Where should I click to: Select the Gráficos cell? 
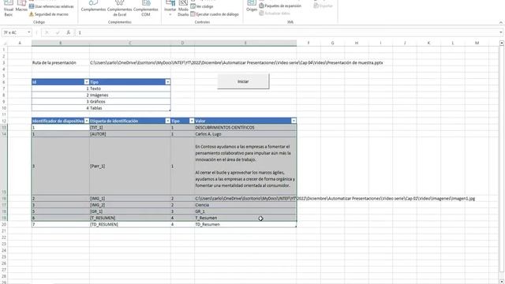(x=130, y=102)
